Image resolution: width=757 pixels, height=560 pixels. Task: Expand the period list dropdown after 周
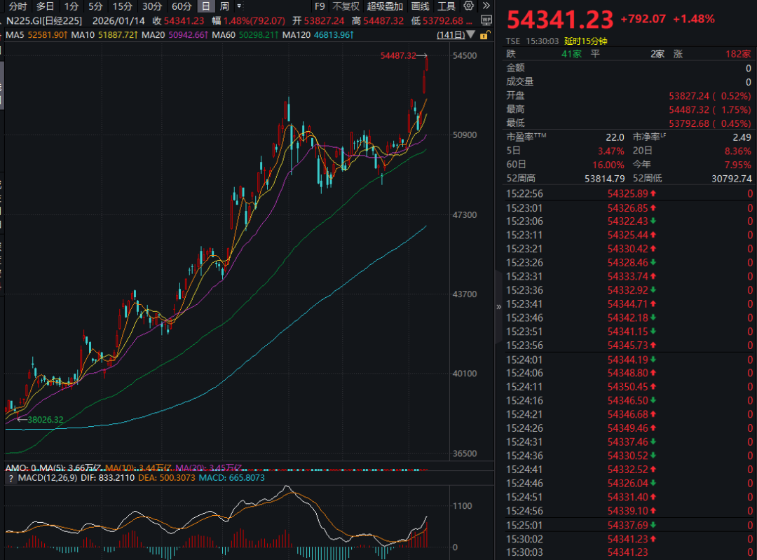(x=240, y=6)
